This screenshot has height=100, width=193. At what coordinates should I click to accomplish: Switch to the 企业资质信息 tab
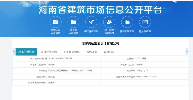(x=72, y=52)
